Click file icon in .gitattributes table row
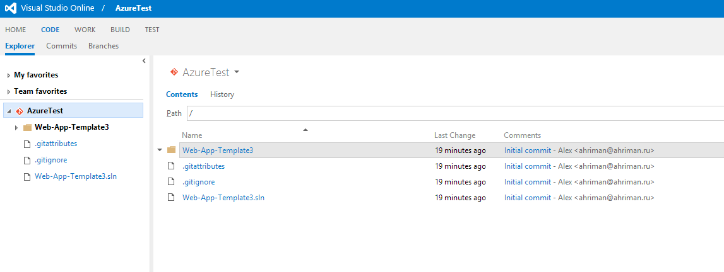The width and height of the screenshot is (724, 272). point(171,166)
